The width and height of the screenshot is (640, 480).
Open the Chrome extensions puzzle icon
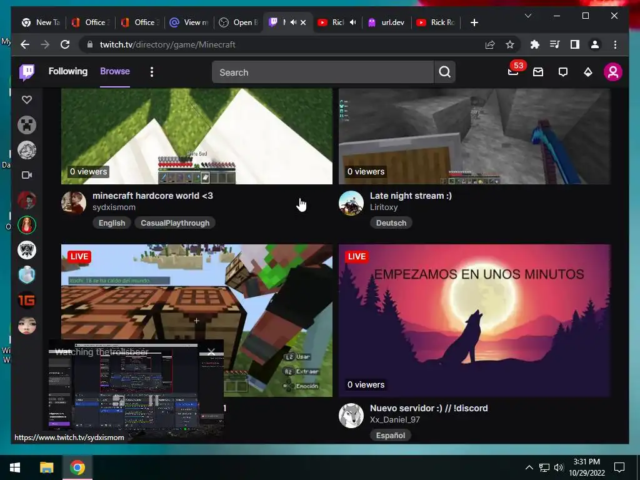point(535,44)
